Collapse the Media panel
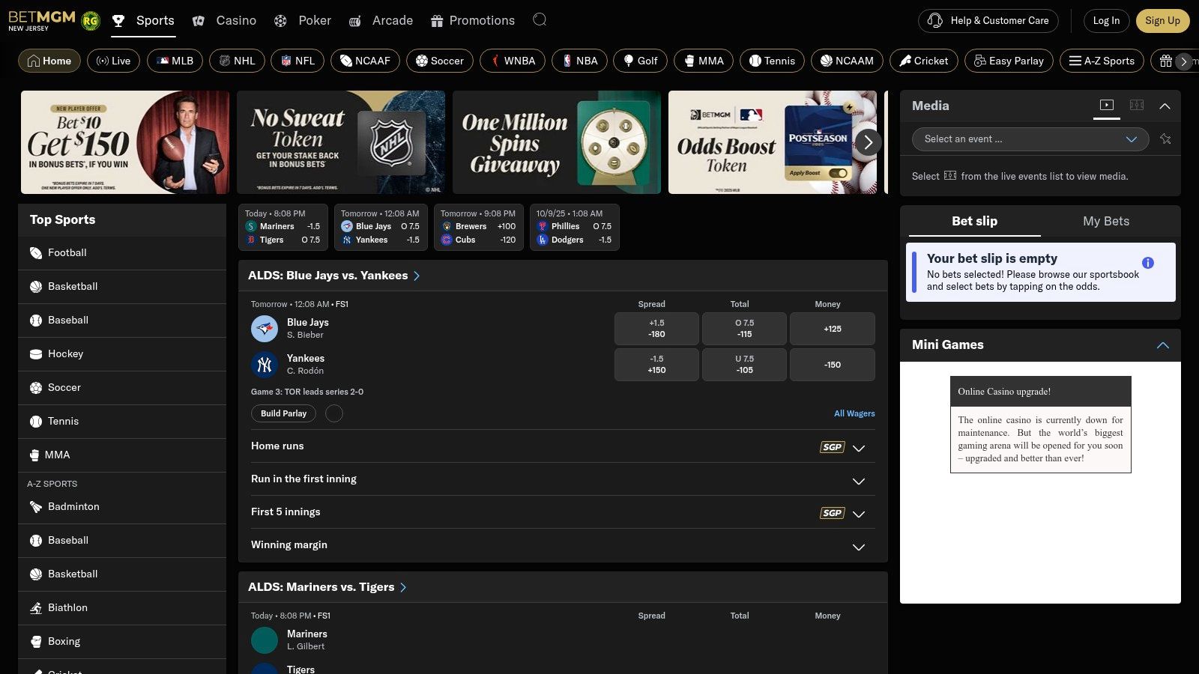 point(1165,106)
